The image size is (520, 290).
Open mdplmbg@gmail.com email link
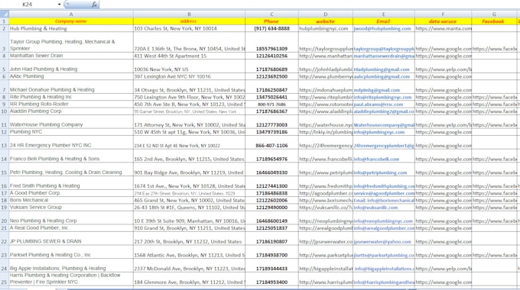pos(377,90)
